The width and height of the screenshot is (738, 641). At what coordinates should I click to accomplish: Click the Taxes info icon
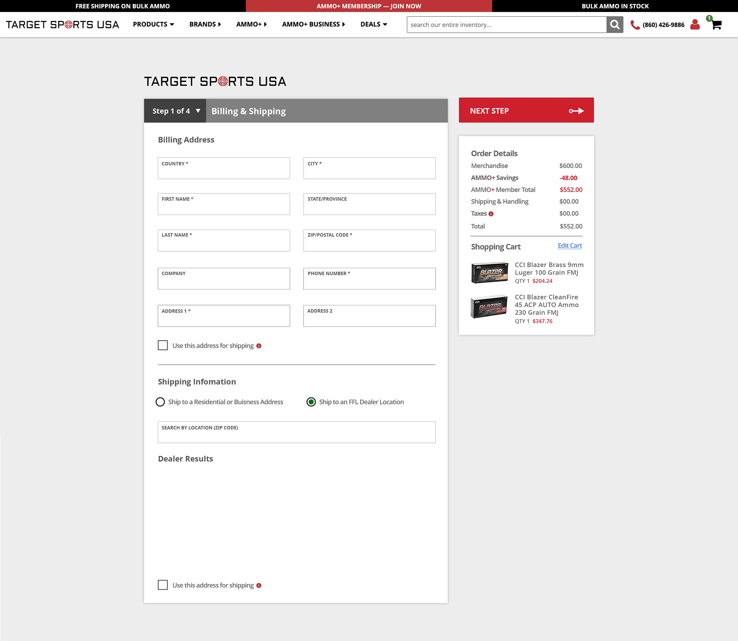tap(491, 214)
